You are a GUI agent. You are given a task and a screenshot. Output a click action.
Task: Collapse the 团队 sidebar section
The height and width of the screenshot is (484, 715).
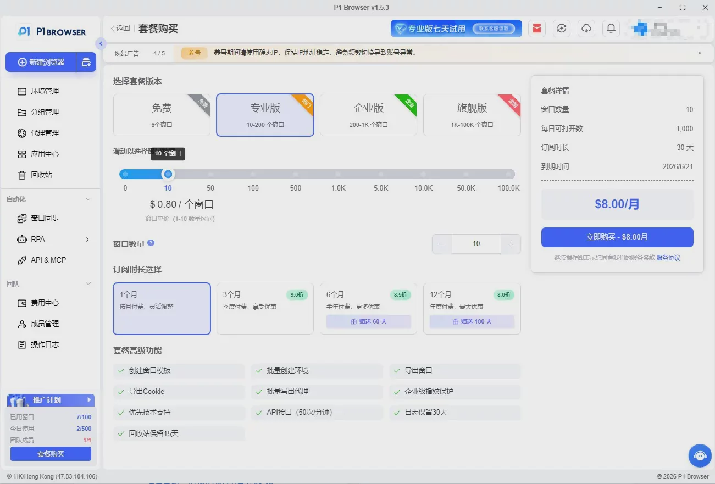[88, 283]
